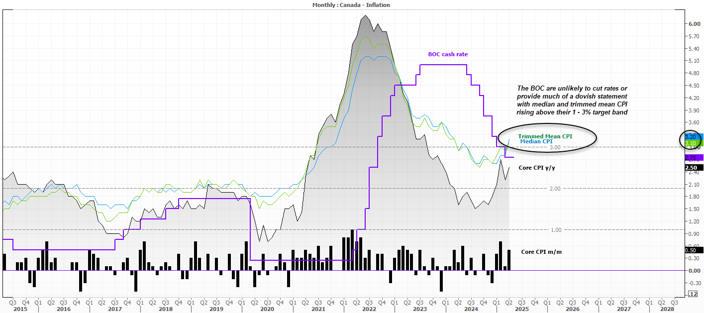The height and width of the screenshot is (313, 704).
Task: Select the Core CPI y/y label
Action: click(x=537, y=168)
